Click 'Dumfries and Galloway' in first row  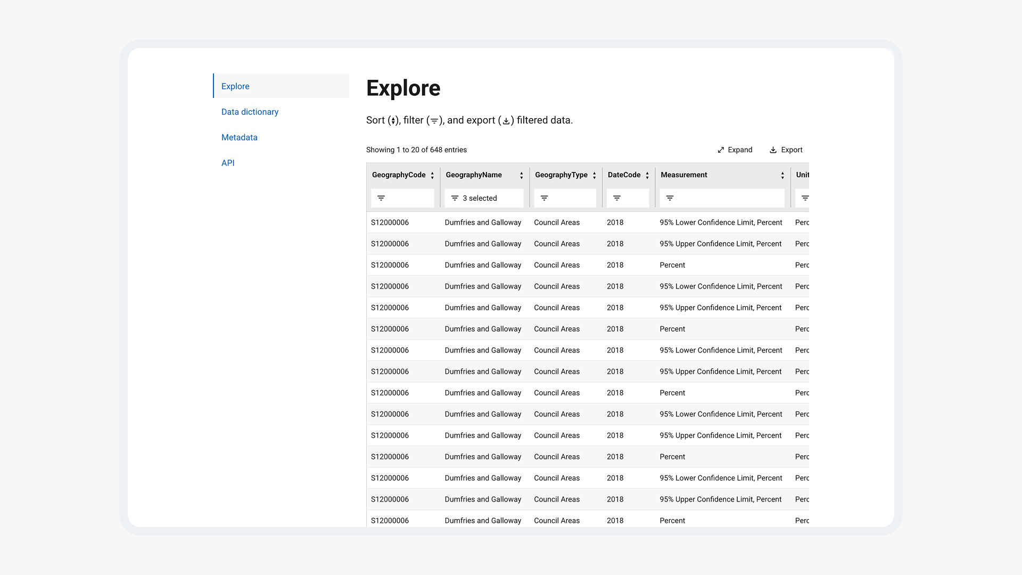pos(483,223)
